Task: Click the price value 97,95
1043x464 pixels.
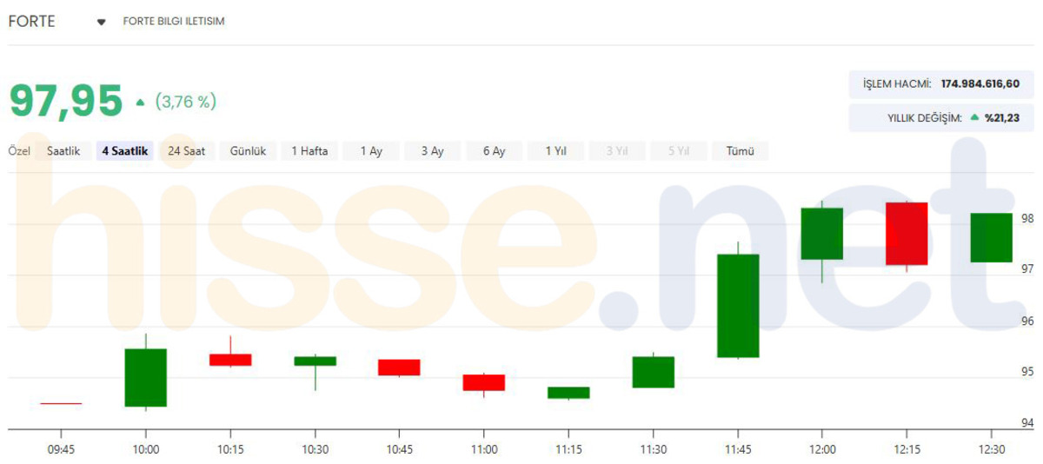Action: point(66,102)
